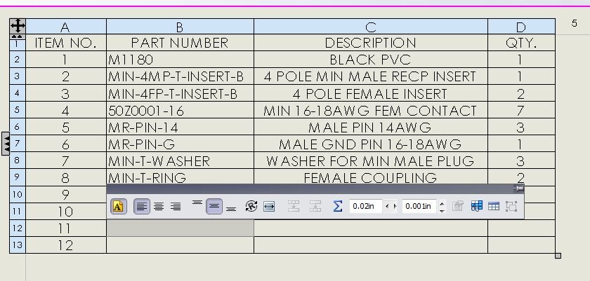Image resolution: width=590 pixels, height=281 pixels.
Task: Select MALE GND PIN 16-18AWG cell
Action: coord(371,144)
